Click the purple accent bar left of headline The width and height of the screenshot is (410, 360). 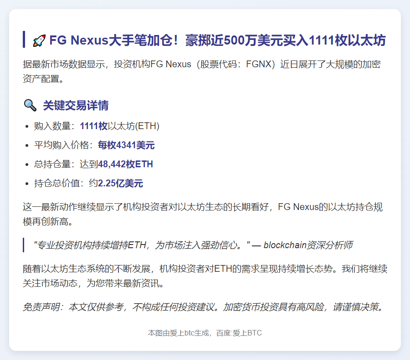(24, 40)
